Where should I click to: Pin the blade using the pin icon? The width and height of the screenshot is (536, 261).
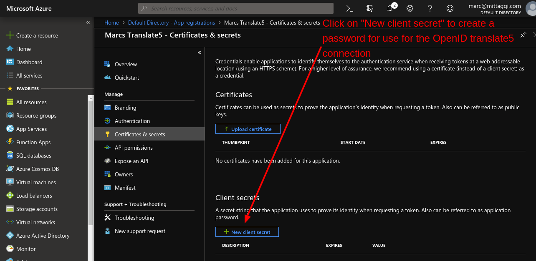[523, 35]
